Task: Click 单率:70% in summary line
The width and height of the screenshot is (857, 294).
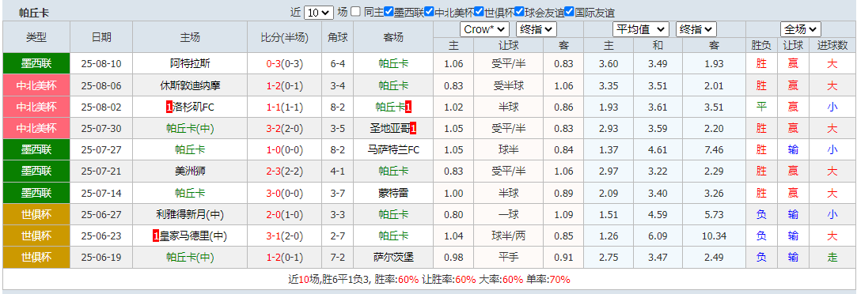Action: click(x=548, y=279)
